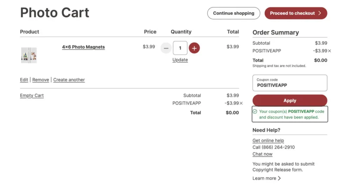Focus the Coupon code input field
The width and height of the screenshot is (359, 186).
click(290, 83)
